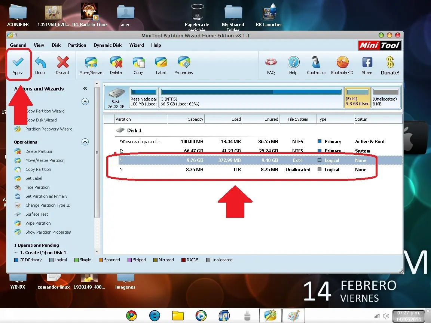Choose Wipe Partition operation

point(38,223)
